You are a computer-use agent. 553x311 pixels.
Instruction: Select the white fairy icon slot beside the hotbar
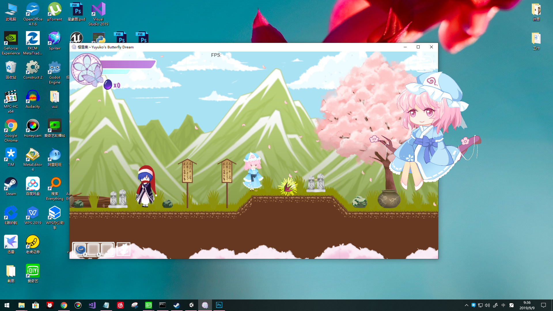124,249
